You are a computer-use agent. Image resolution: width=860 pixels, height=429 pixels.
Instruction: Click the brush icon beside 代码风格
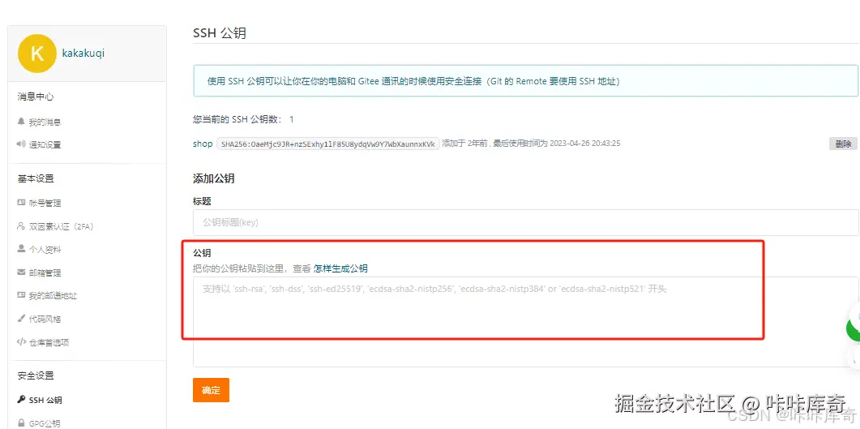21,318
